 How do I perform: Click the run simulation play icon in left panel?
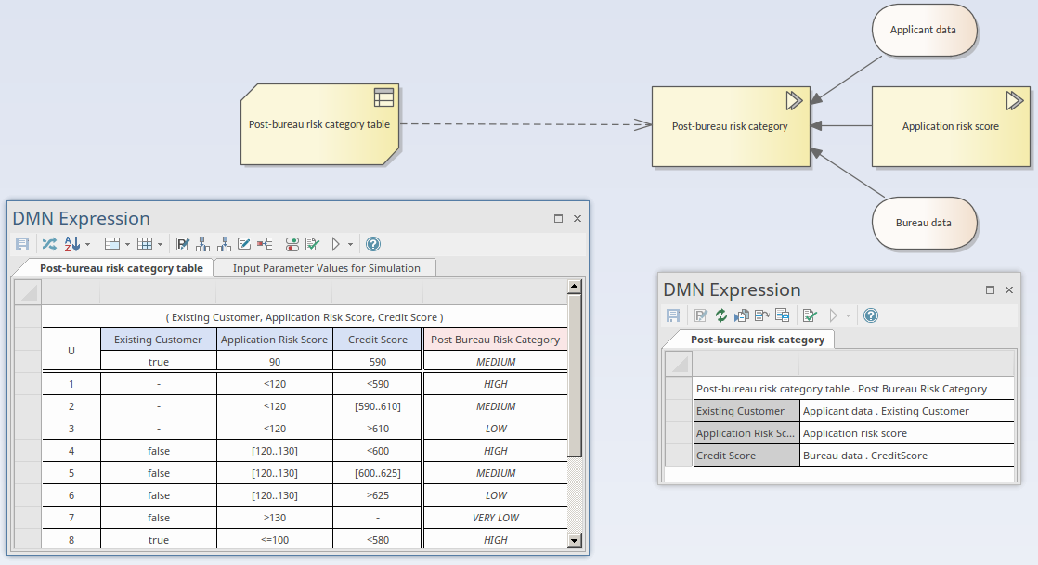click(335, 244)
